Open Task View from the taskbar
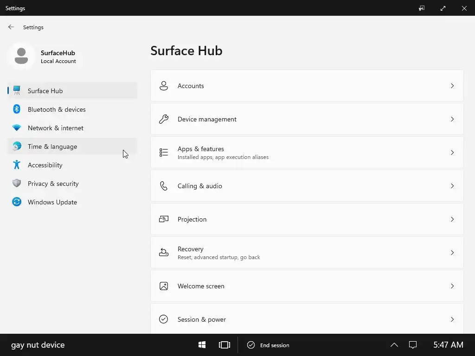Image resolution: width=475 pixels, height=356 pixels. click(225, 345)
